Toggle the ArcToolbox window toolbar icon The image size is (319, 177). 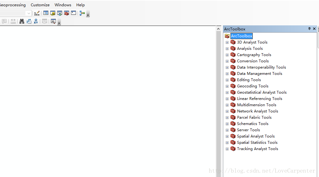point(67,13)
